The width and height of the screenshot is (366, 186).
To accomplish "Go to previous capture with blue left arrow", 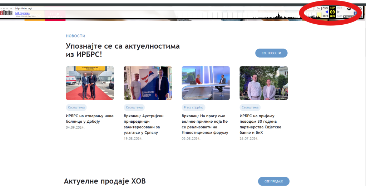I will coord(326,12).
